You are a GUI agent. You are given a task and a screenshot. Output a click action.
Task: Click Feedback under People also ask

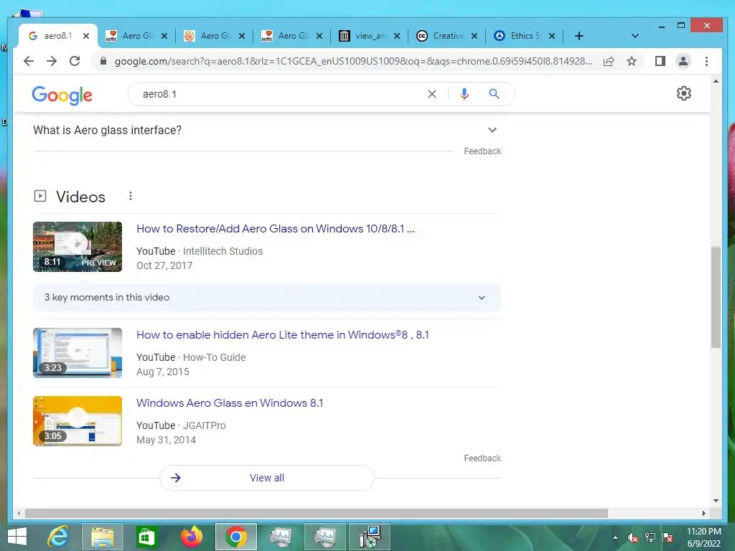482,151
